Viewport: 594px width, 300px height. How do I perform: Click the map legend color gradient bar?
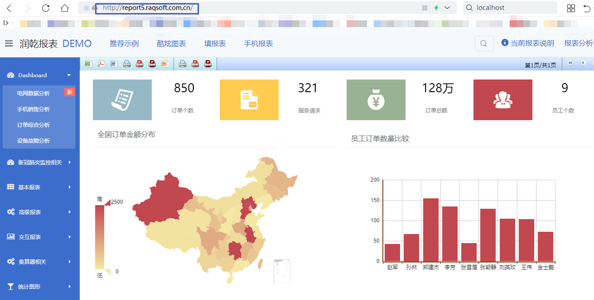click(x=100, y=237)
